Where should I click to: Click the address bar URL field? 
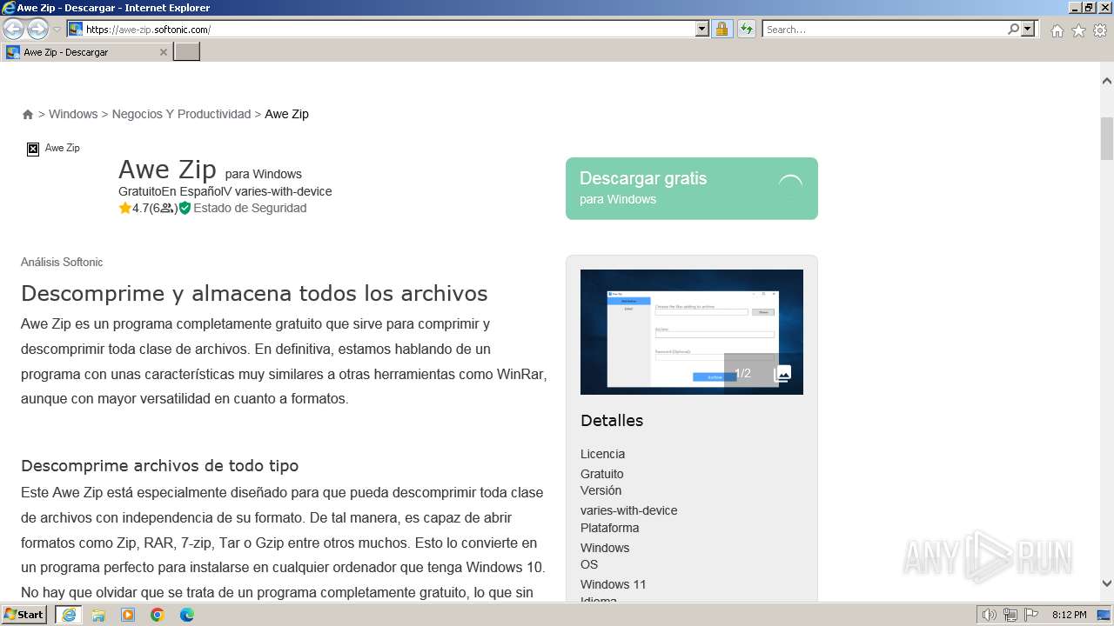tap(381, 30)
